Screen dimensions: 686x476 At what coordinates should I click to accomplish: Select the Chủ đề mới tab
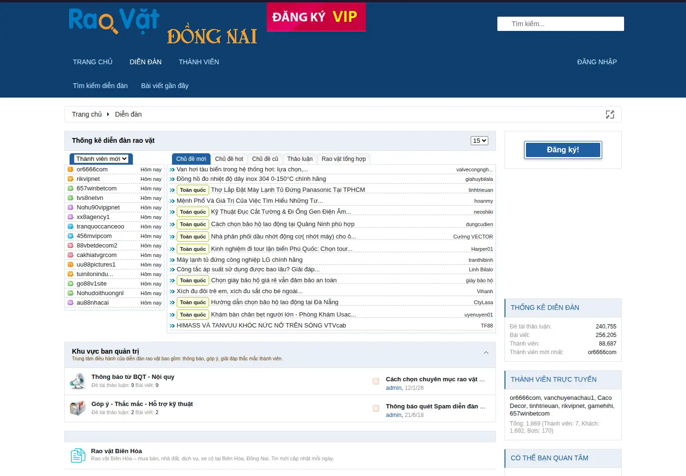[x=191, y=159]
